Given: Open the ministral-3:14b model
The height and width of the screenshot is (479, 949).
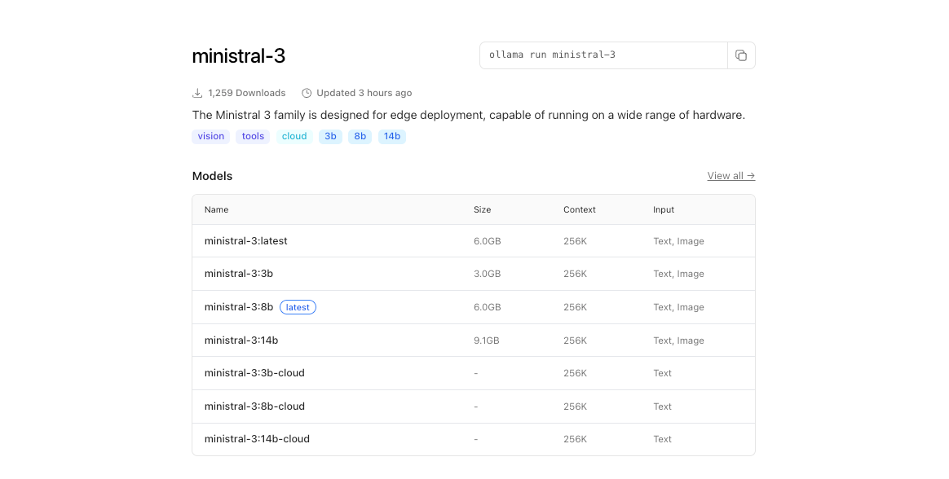Looking at the screenshot, I should pyautogui.click(x=241, y=341).
